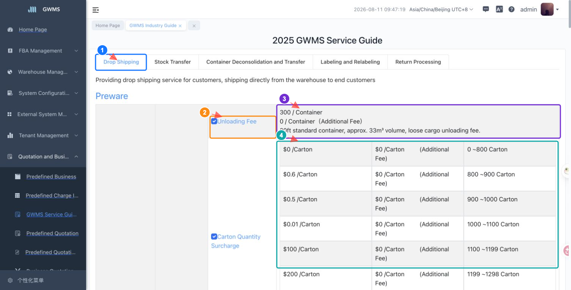
Task: Open Container Deconsolidation and Transfer tab
Action: 256,62
